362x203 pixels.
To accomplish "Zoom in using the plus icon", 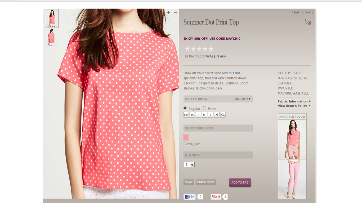I will [168, 13].
